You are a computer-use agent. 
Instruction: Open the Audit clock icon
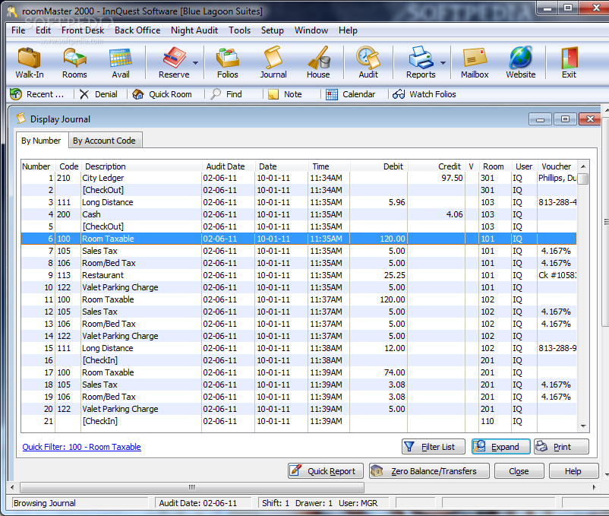click(x=368, y=63)
